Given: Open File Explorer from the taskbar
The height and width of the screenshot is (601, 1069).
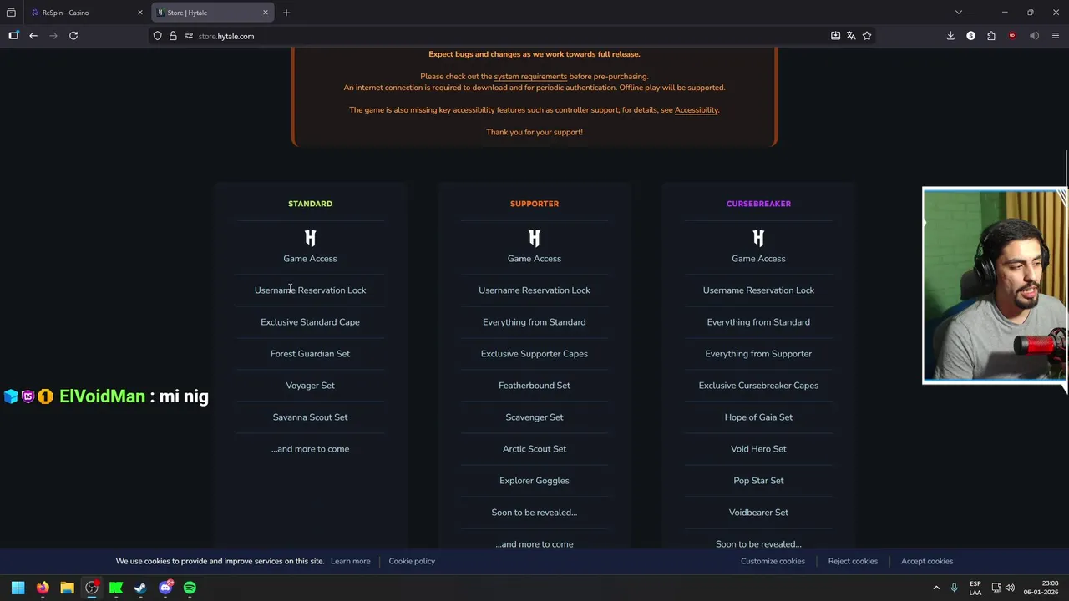Looking at the screenshot, I should tap(67, 588).
